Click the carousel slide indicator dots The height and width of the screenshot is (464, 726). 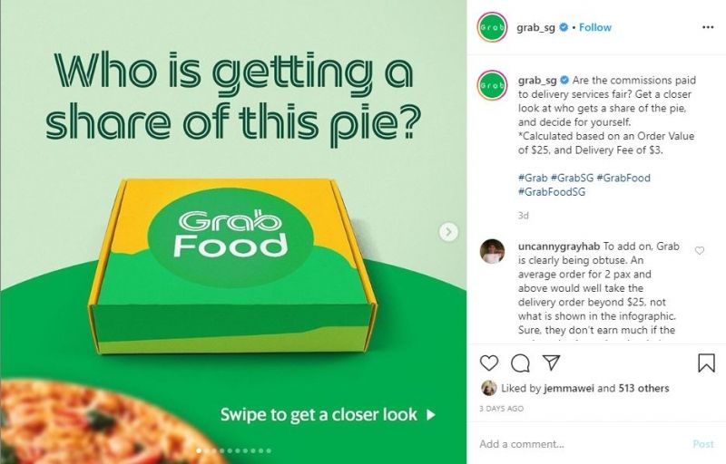coord(233,450)
